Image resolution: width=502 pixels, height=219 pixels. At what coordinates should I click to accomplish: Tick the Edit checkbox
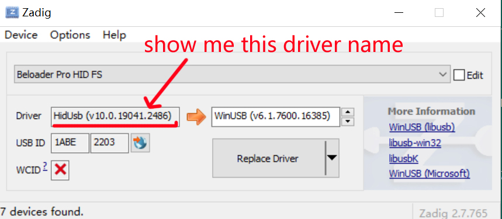pos(459,75)
